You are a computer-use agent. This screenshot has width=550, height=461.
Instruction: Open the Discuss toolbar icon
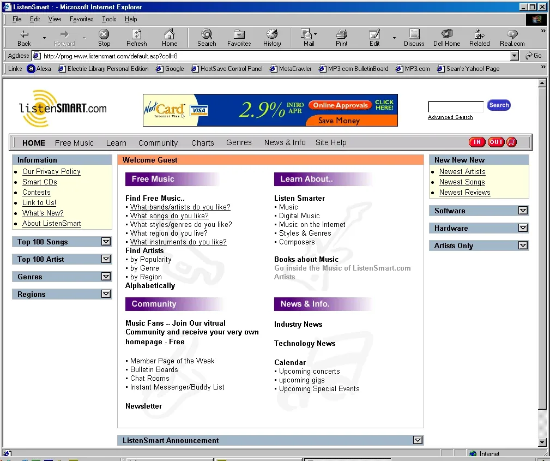pos(414,38)
